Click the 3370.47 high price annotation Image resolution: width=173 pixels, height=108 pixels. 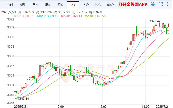pos(155,21)
